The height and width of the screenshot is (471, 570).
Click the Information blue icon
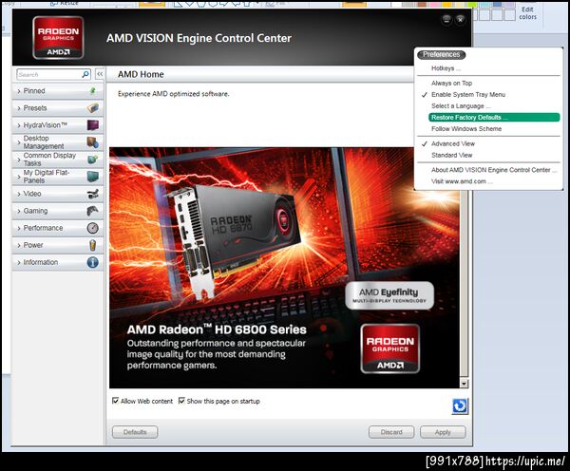point(93,262)
